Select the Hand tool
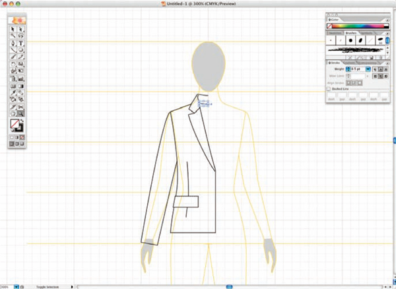The image size is (396, 289). (13, 113)
